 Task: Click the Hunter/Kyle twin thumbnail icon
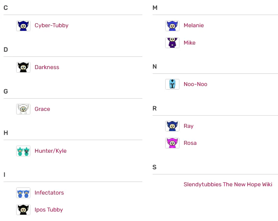point(23,151)
